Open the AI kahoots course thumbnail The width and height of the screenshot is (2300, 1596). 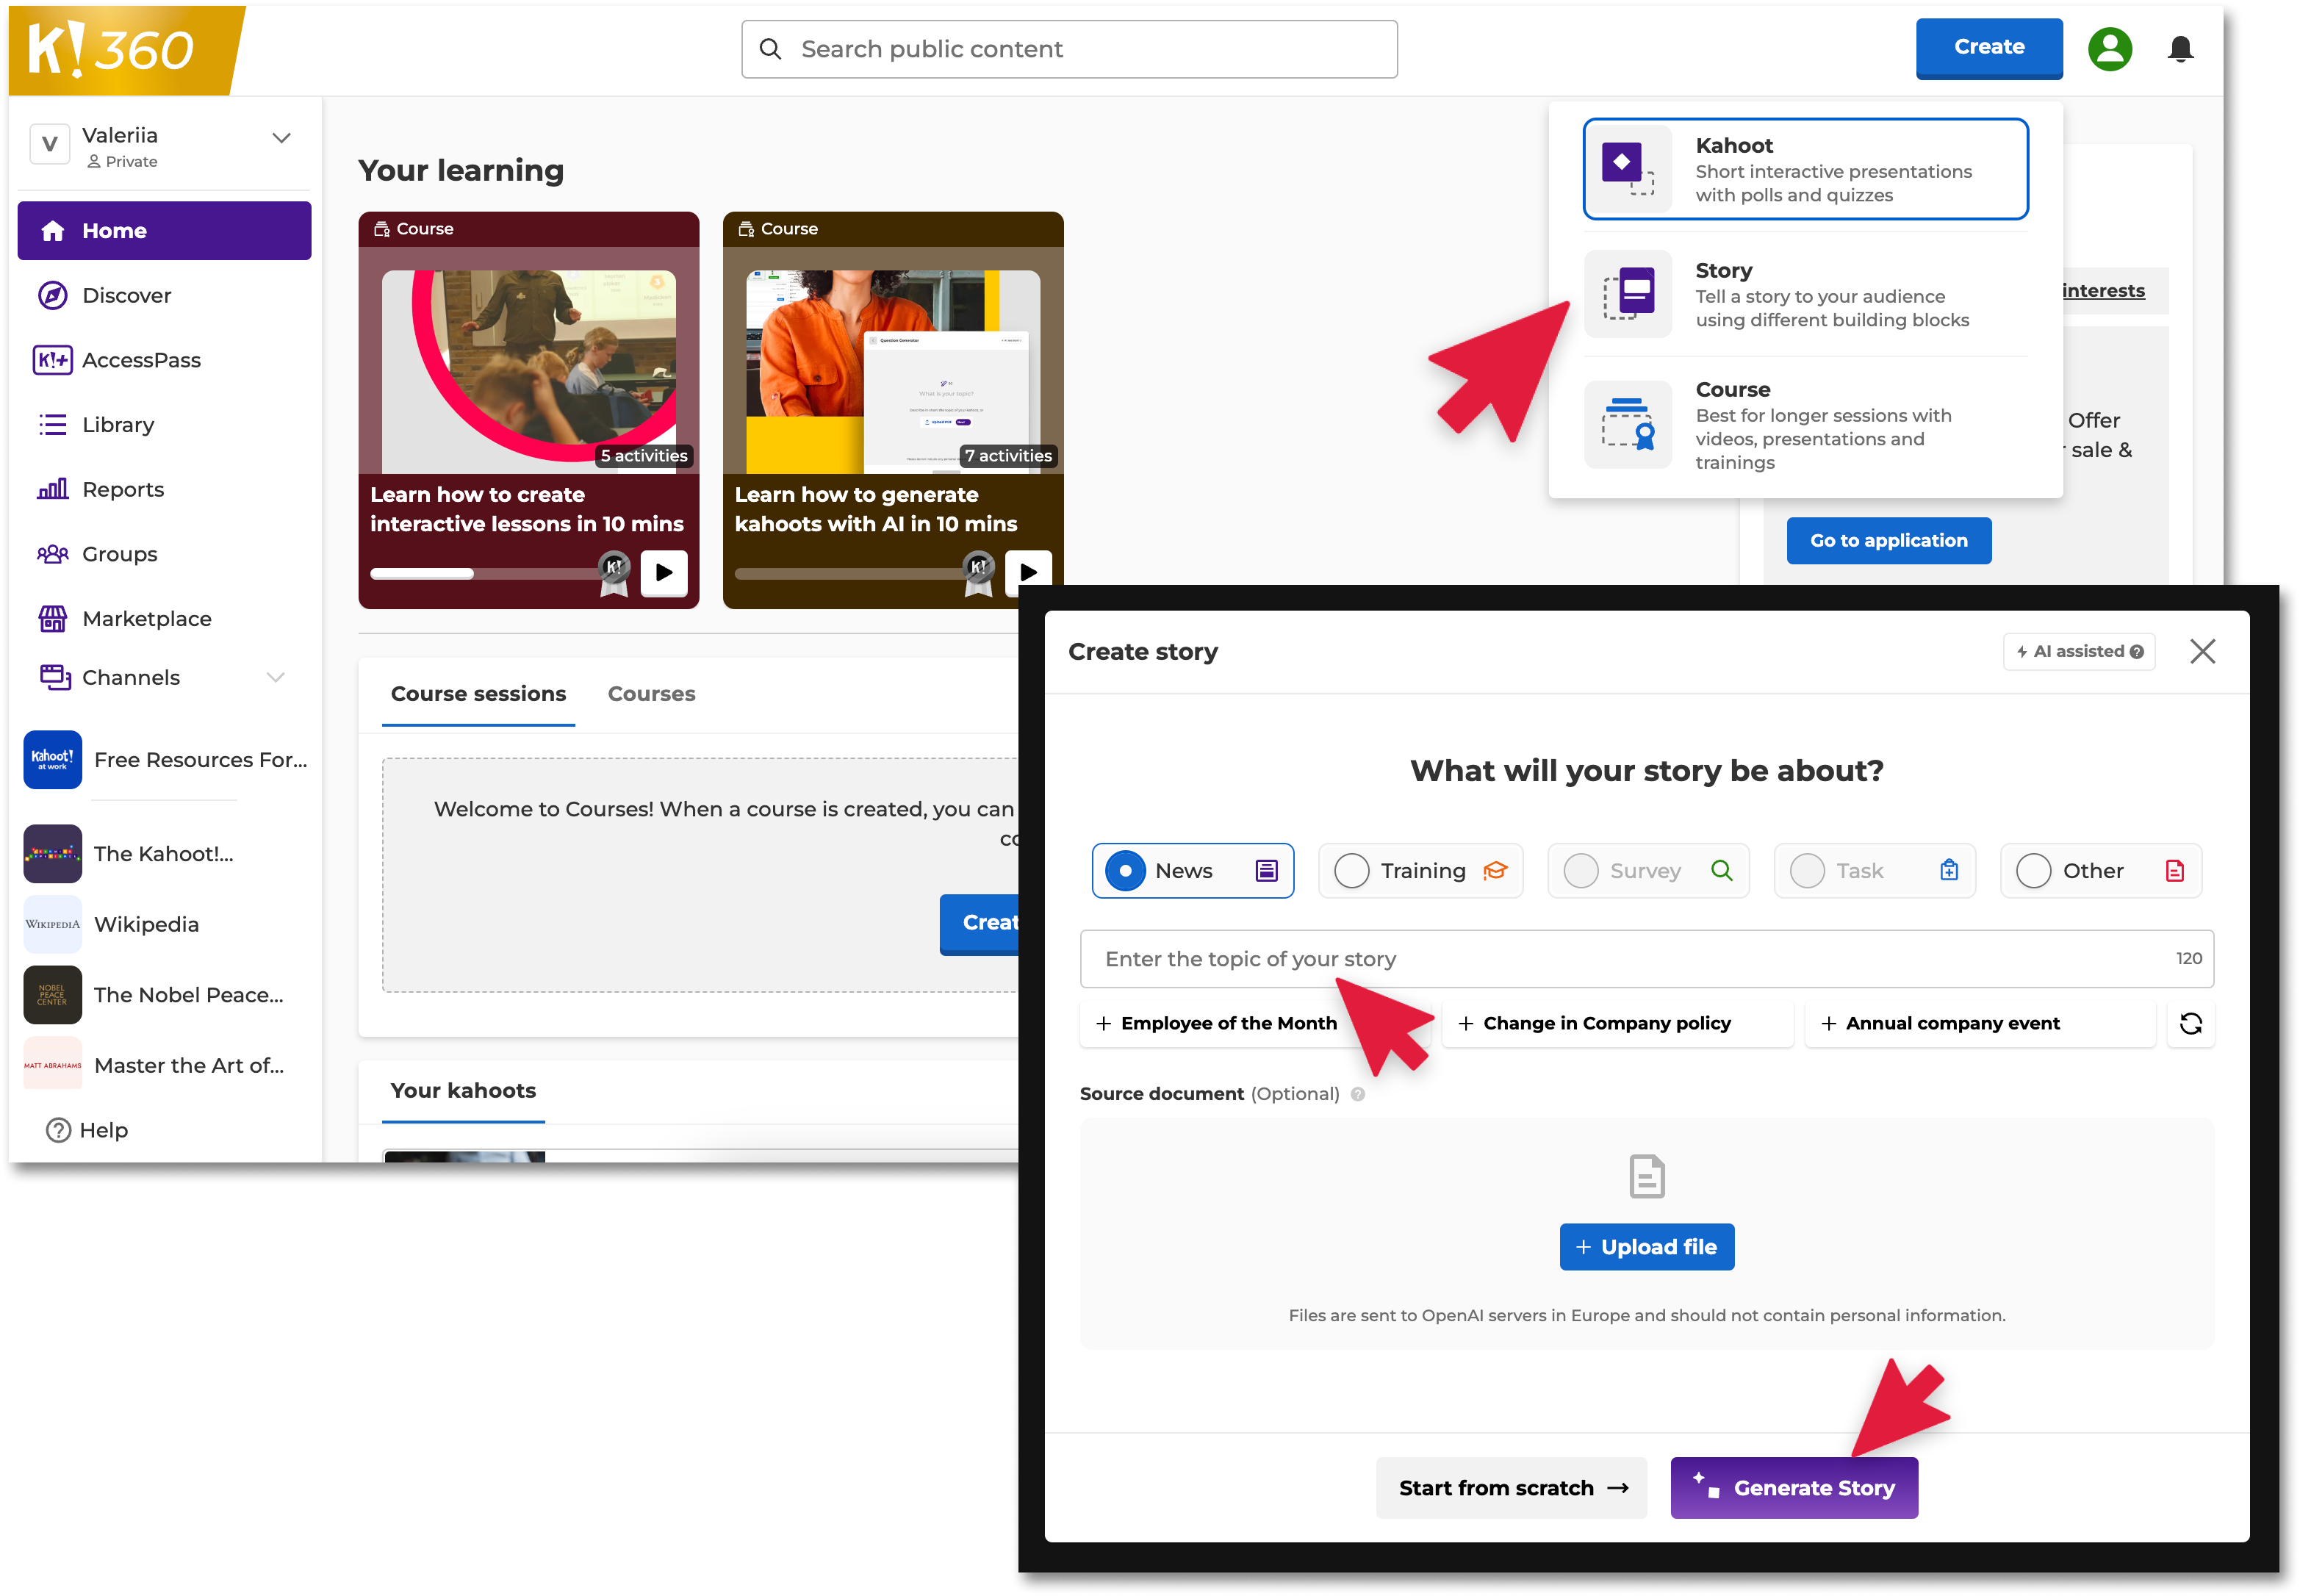coord(892,372)
